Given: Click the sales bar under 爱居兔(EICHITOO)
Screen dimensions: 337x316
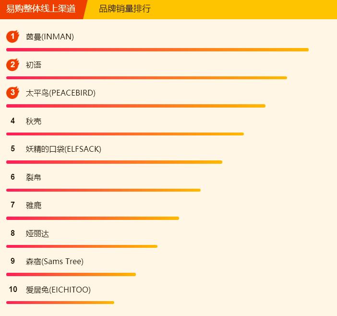Looking at the screenshot, I should [60, 303].
